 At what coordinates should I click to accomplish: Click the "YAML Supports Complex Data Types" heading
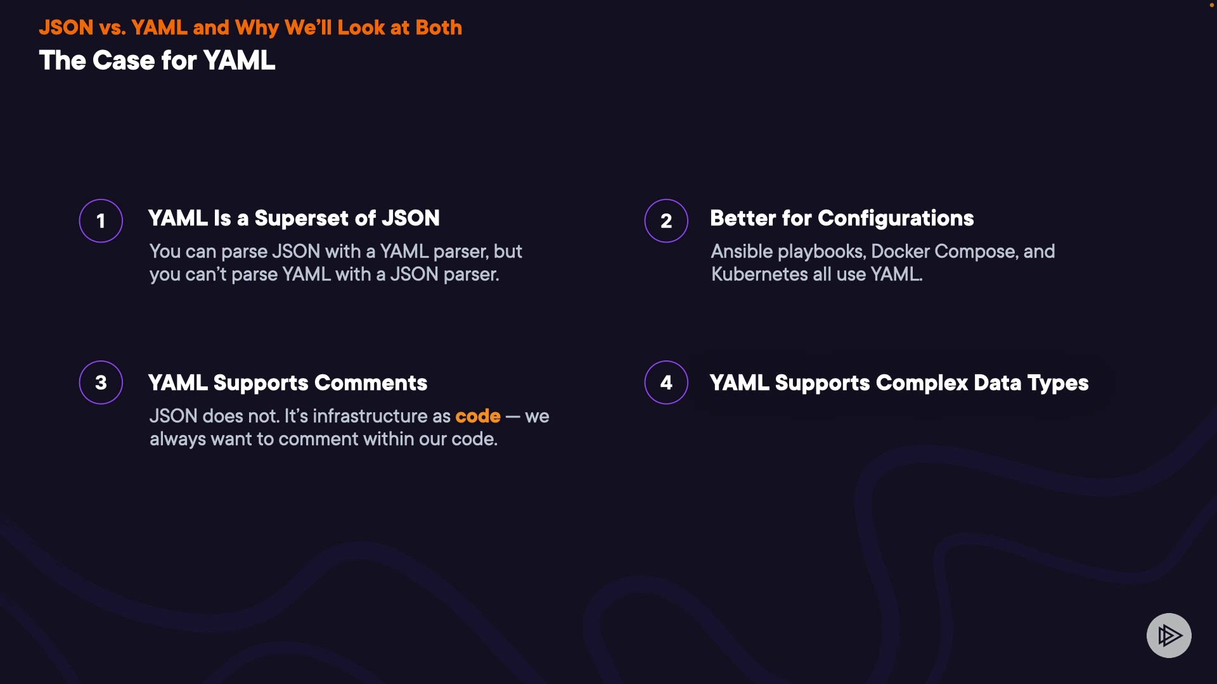pos(899,383)
